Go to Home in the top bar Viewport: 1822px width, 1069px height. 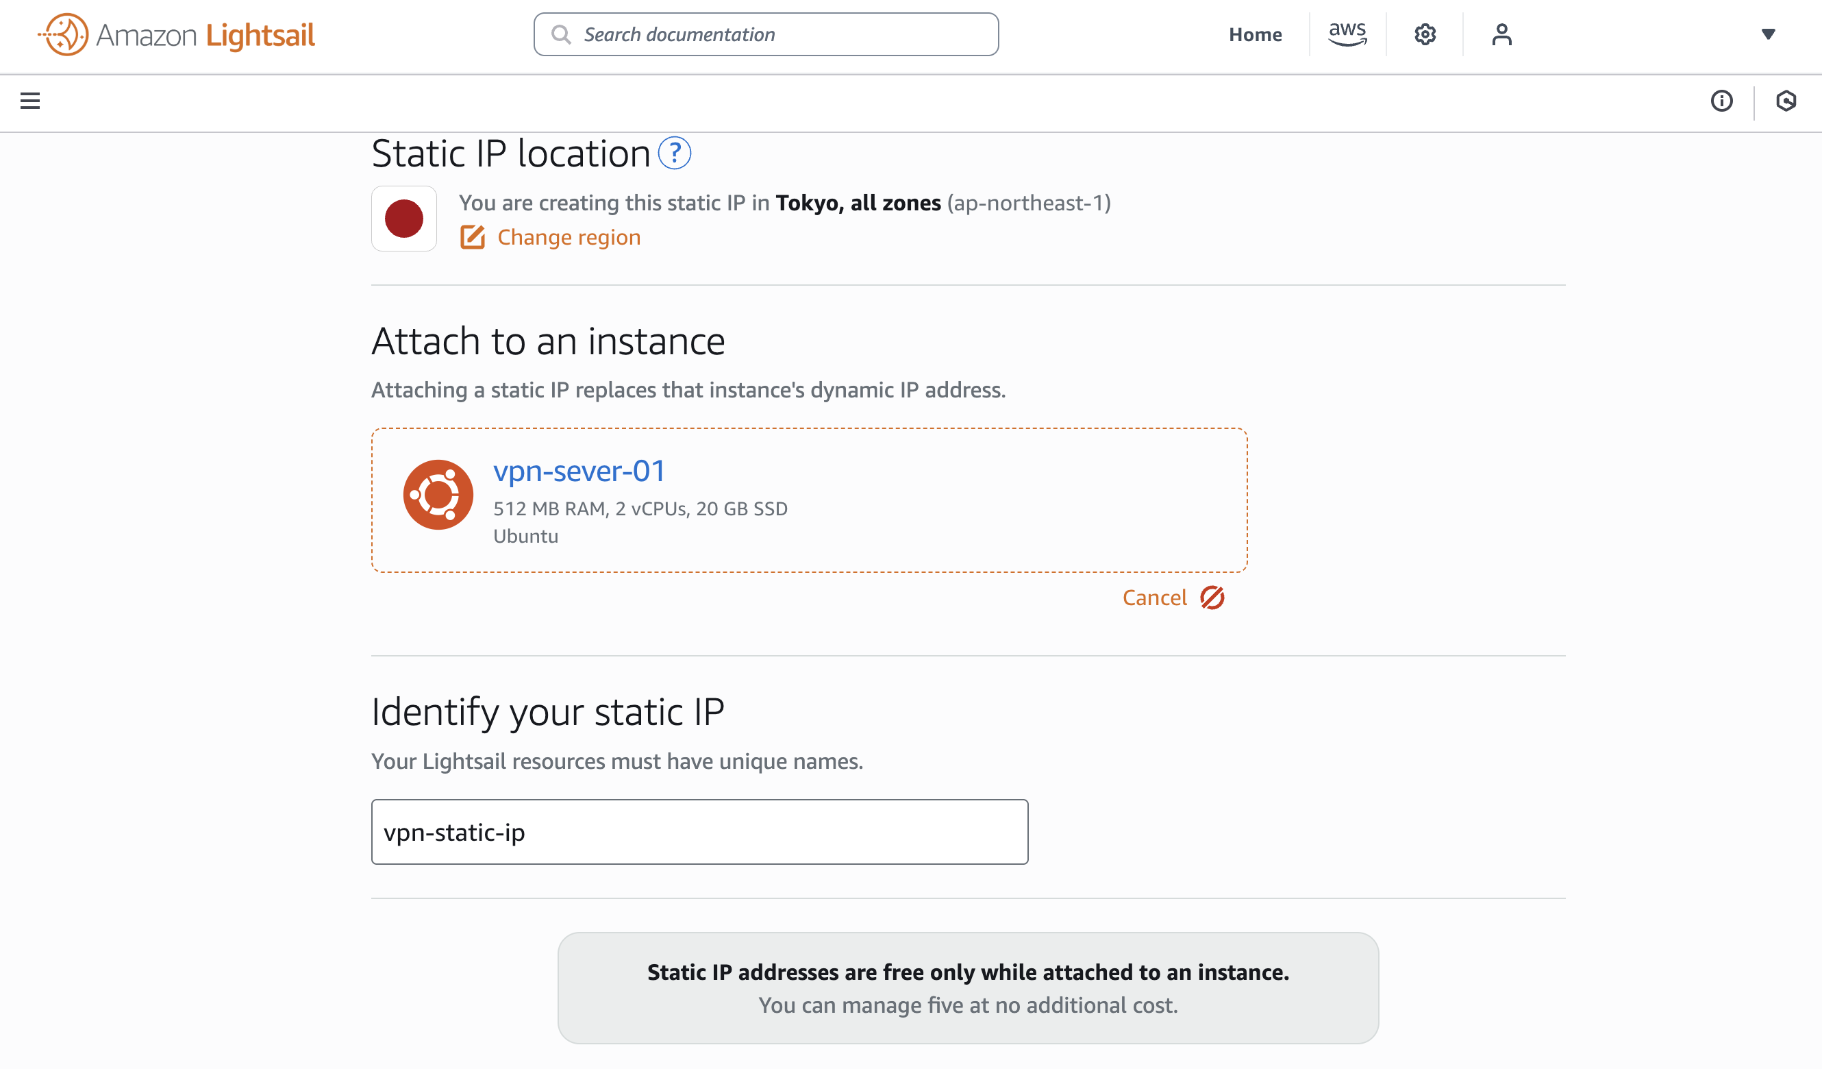1255,34
